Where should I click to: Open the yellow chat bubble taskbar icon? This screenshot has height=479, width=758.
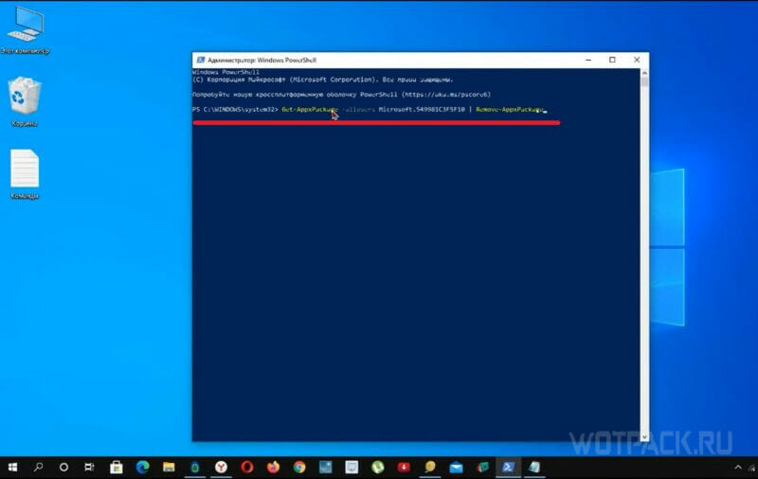pyautogui.click(x=430, y=467)
